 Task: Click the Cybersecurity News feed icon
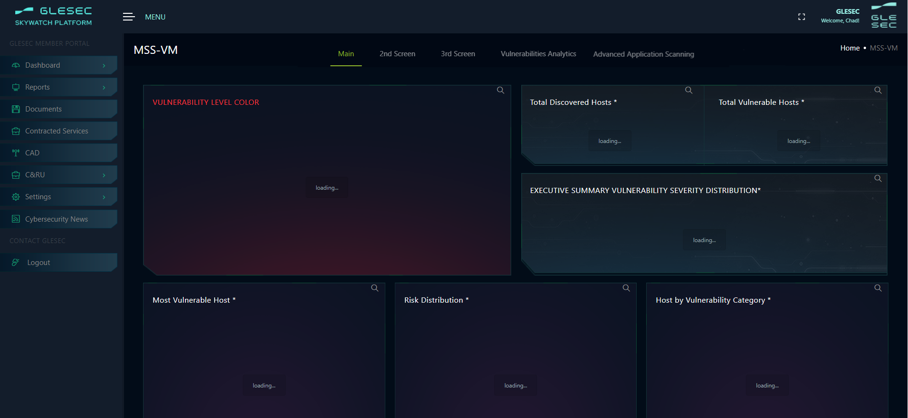tap(16, 219)
